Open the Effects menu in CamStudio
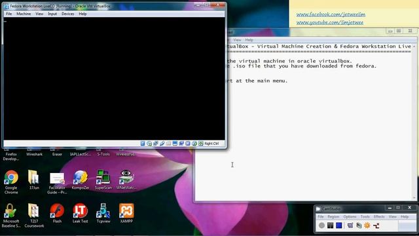419x236 pixels. click(x=379, y=217)
